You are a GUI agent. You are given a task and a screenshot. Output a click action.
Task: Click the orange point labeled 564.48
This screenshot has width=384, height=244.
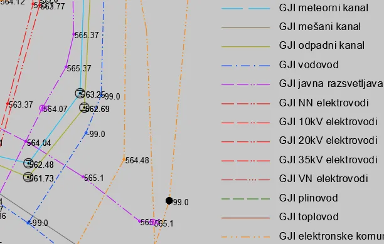point(124,160)
